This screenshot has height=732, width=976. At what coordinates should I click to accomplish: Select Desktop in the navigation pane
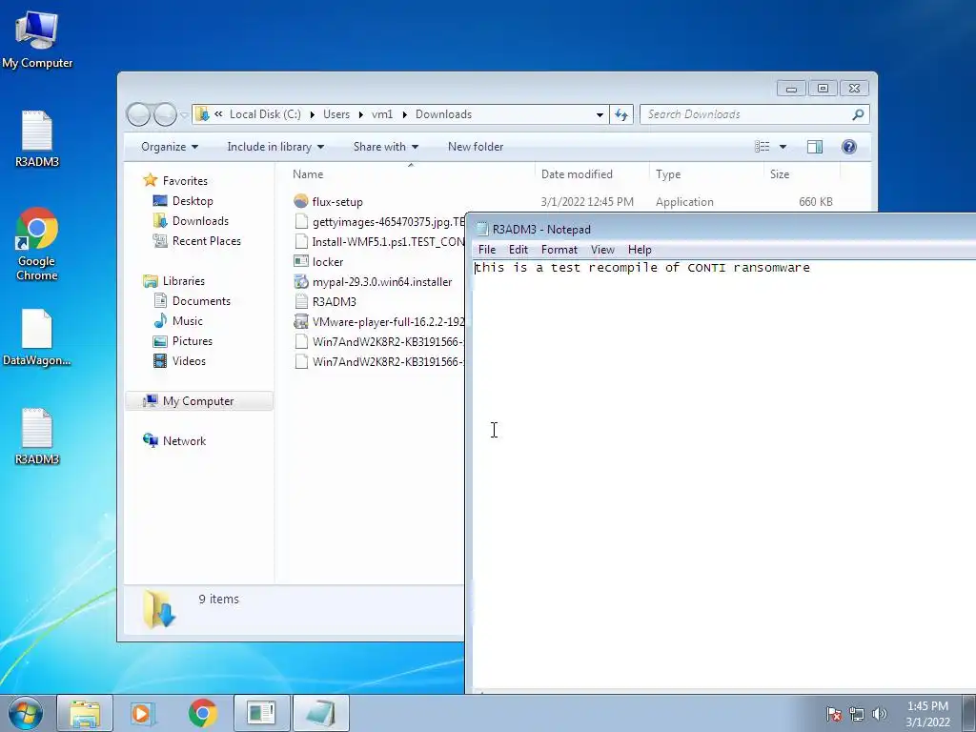(183, 201)
